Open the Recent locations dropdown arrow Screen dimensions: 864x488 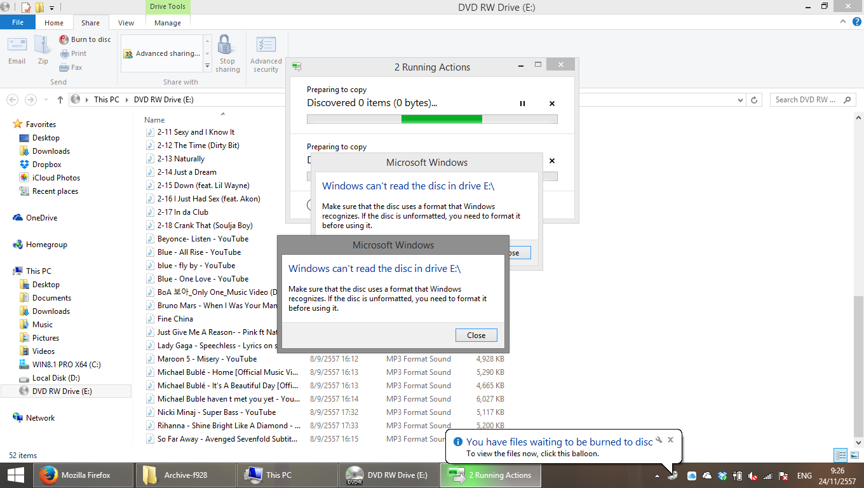pos(46,100)
